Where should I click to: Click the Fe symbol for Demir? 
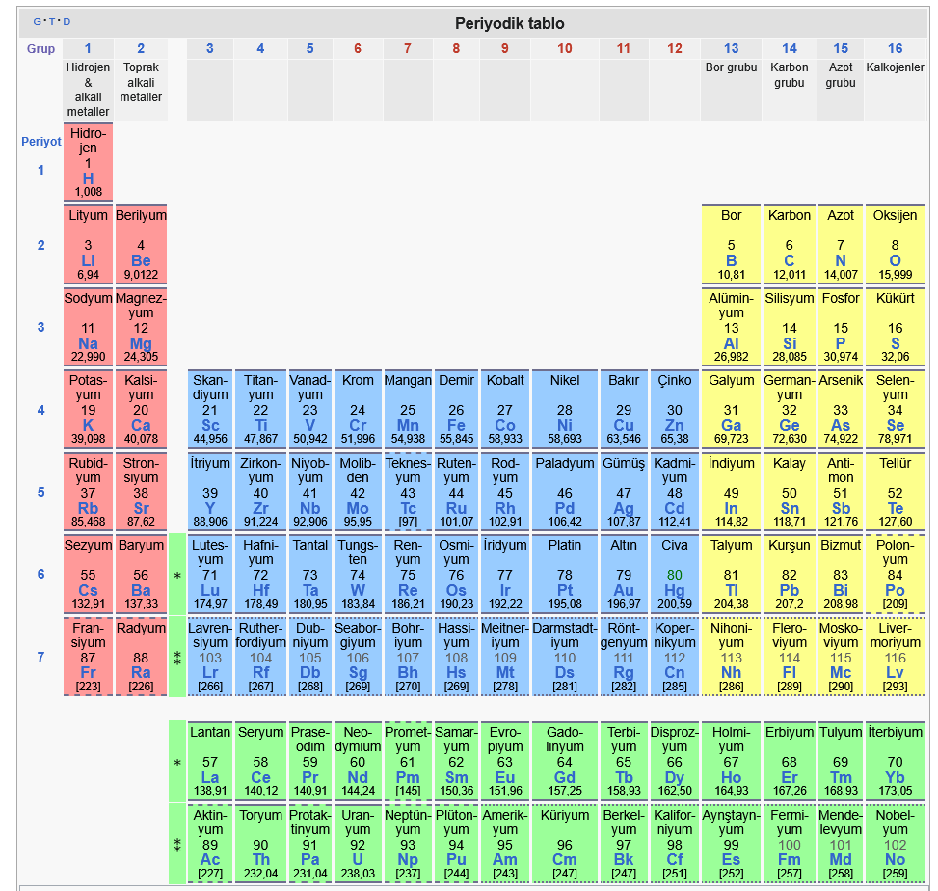coord(456,425)
